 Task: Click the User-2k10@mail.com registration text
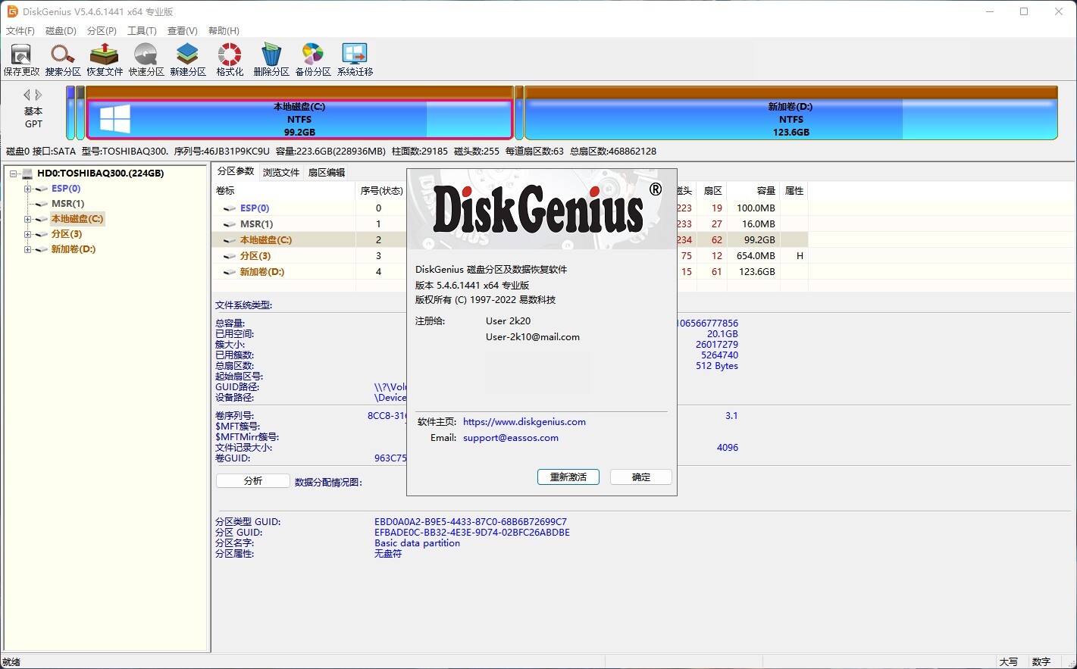click(533, 337)
